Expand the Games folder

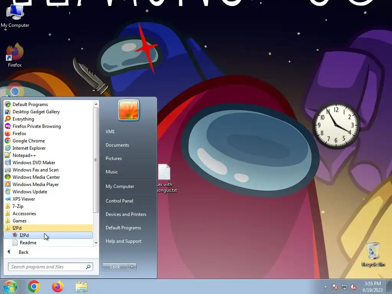click(x=48, y=220)
